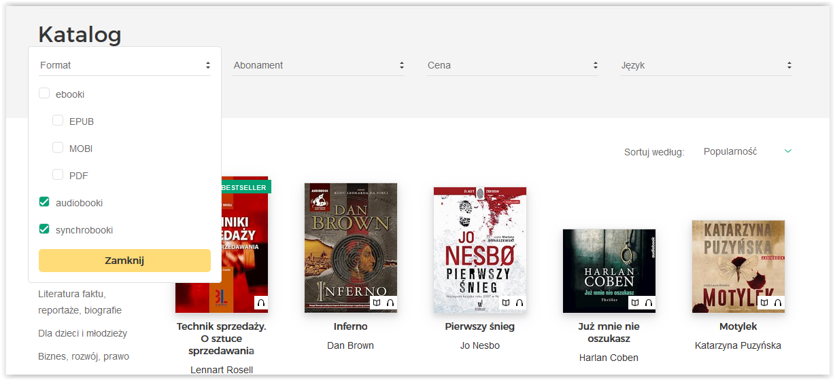Click the Sortuj według label
The height and width of the screenshot is (380, 835).
(654, 152)
